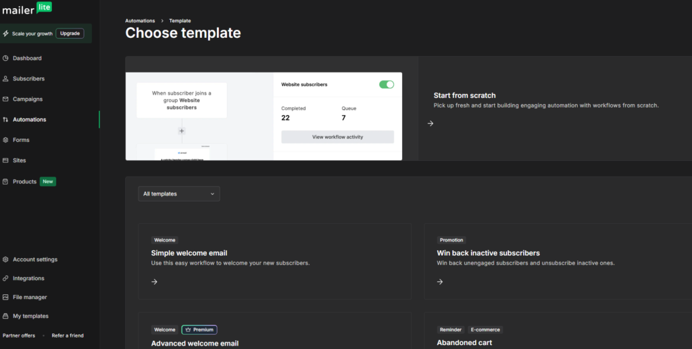Click the email preview thumbnail in workflow
Viewport: 692px width, 349px height.
point(182,154)
